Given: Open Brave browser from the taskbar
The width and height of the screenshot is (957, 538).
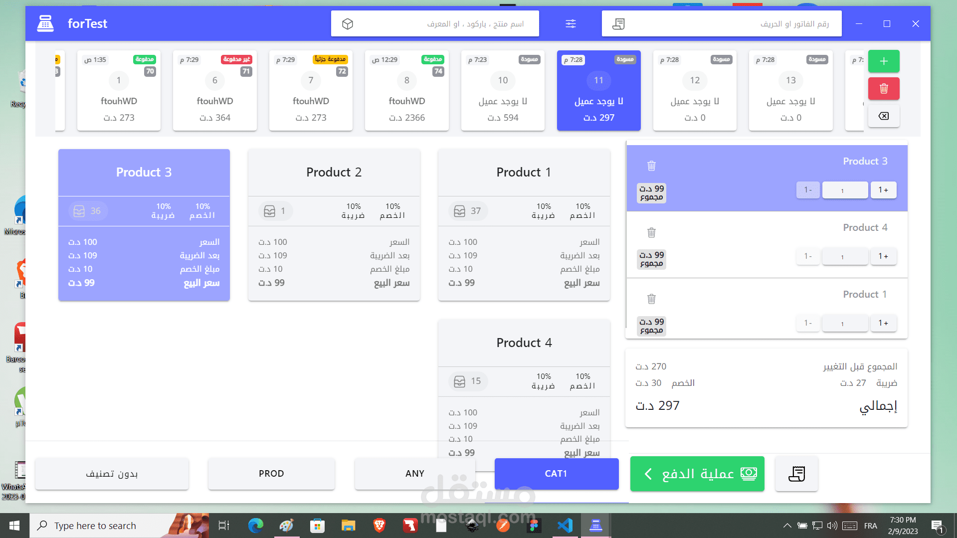Looking at the screenshot, I should click(x=379, y=526).
